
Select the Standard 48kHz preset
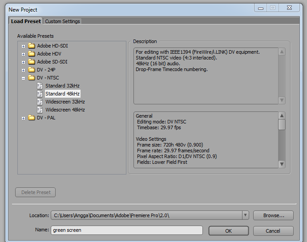coord(62,94)
